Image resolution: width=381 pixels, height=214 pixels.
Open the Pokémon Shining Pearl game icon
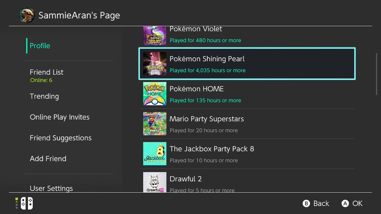click(155, 63)
